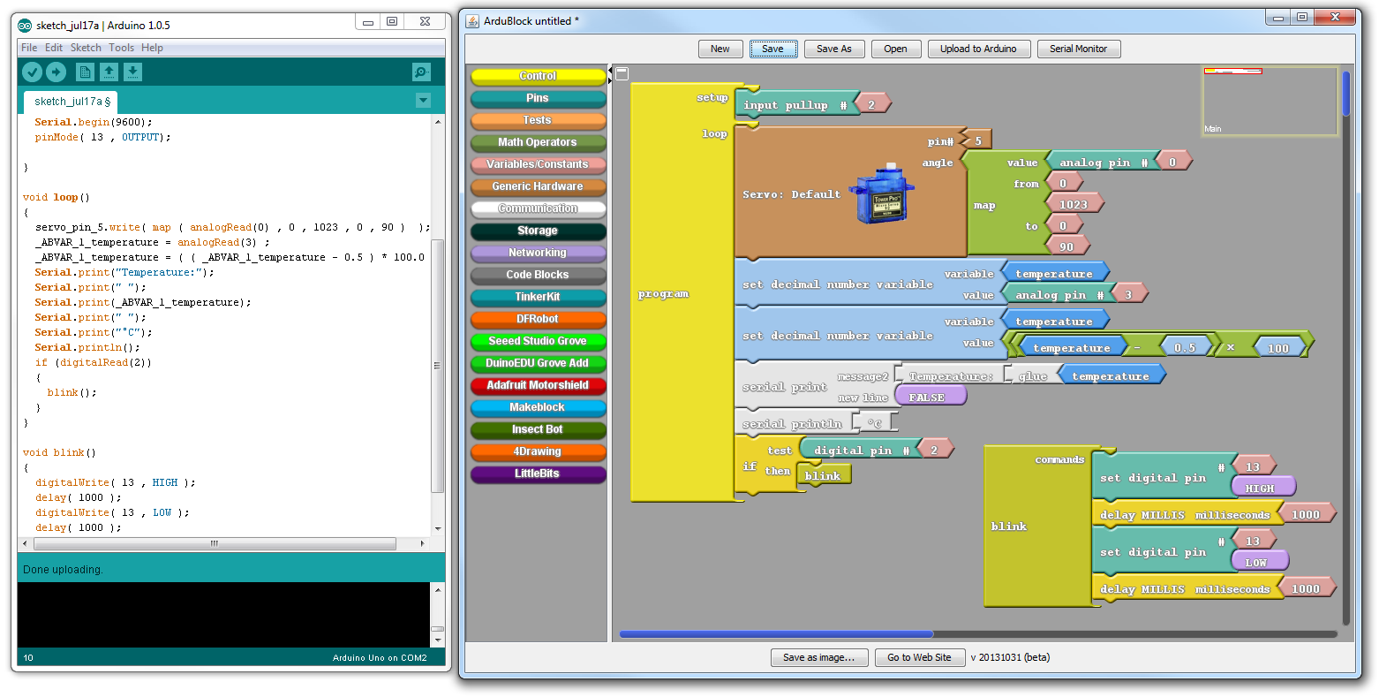This screenshot has height=697, width=1379.
Task: Click the Main minimap thumbnail
Action: [x=1270, y=102]
